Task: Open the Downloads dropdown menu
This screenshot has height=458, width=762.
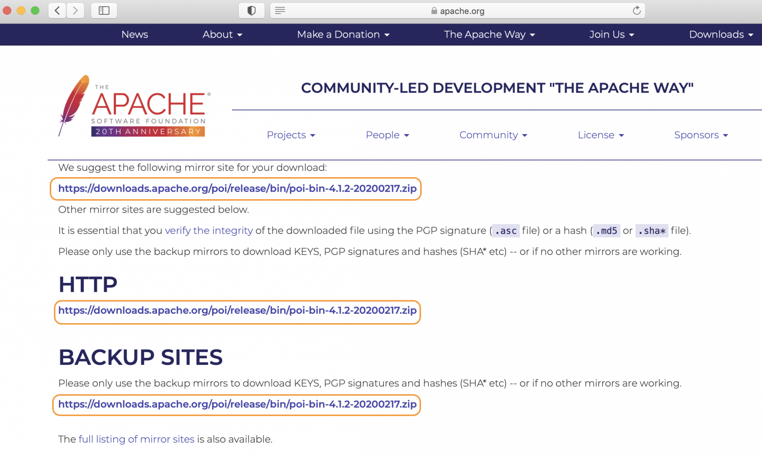Action: (721, 34)
